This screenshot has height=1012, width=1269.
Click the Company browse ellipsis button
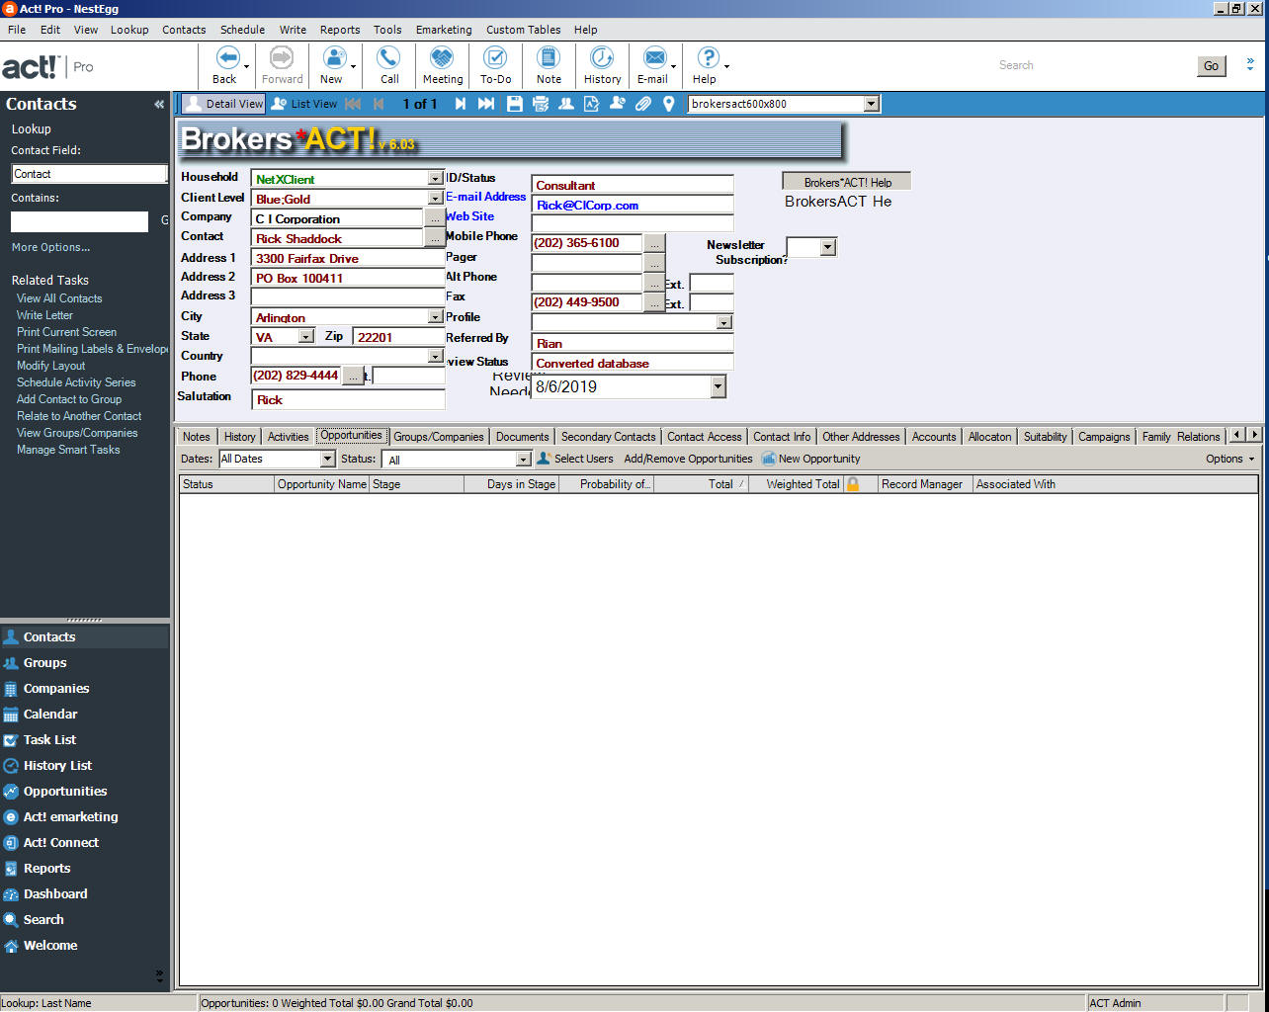(435, 218)
